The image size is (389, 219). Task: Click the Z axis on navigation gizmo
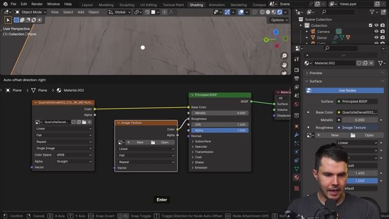[x=276, y=32]
